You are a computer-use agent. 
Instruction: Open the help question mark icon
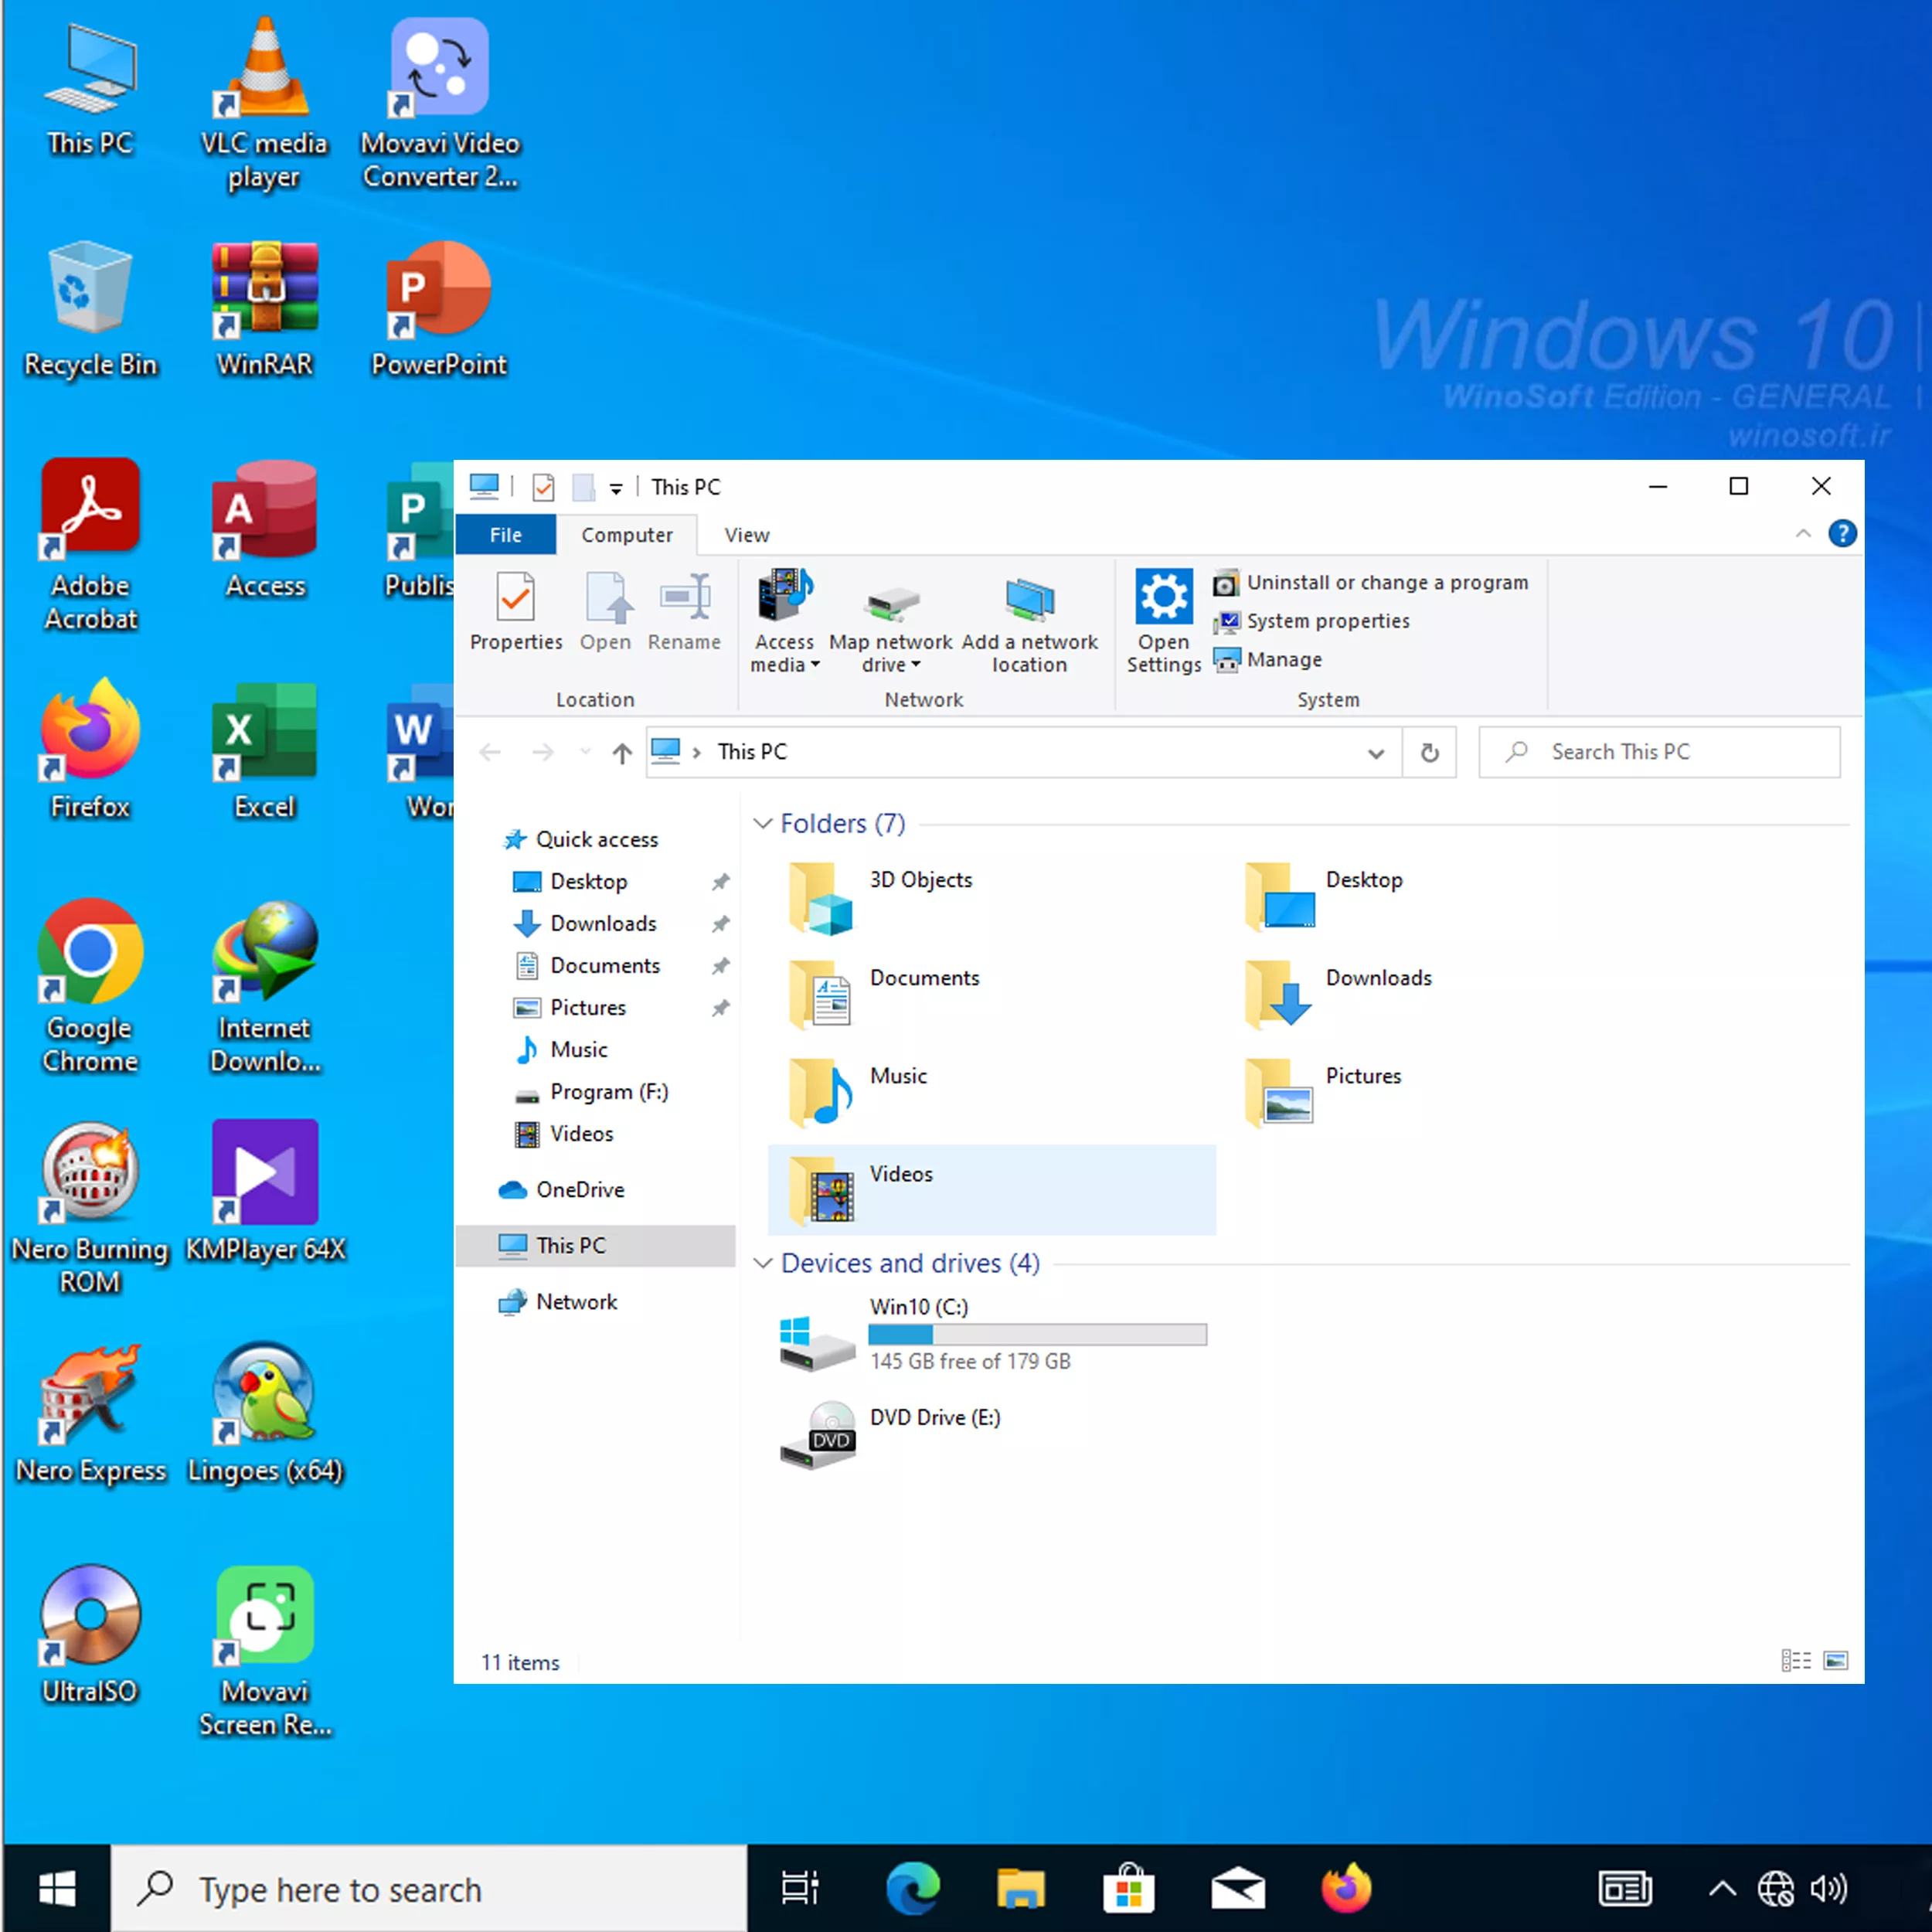point(1842,534)
